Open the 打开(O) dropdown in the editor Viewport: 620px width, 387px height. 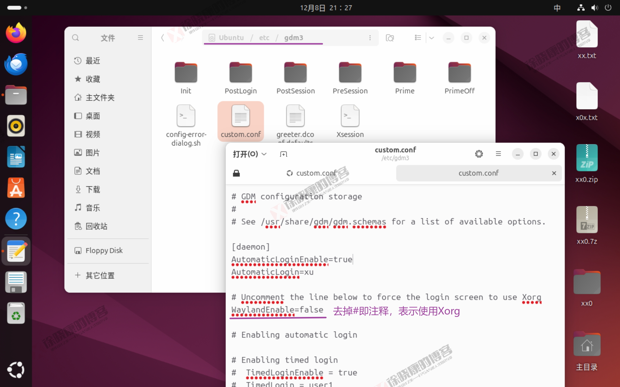click(249, 154)
